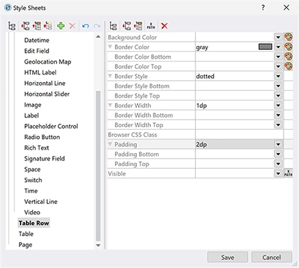Open palette for Border Color Bottom
The width and height of the screenshot is (299, 268).
[x=288, y=57]
